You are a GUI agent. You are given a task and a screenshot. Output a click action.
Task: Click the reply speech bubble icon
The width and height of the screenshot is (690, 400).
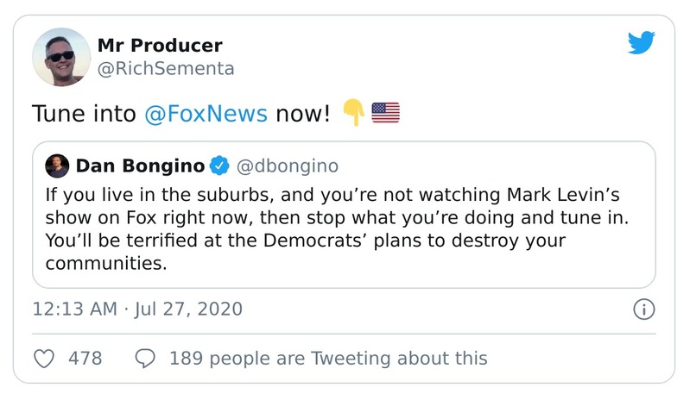pos(146,358)
